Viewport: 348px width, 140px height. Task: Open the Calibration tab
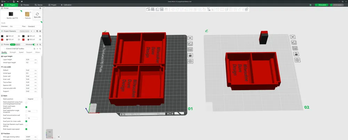(66, 5)
